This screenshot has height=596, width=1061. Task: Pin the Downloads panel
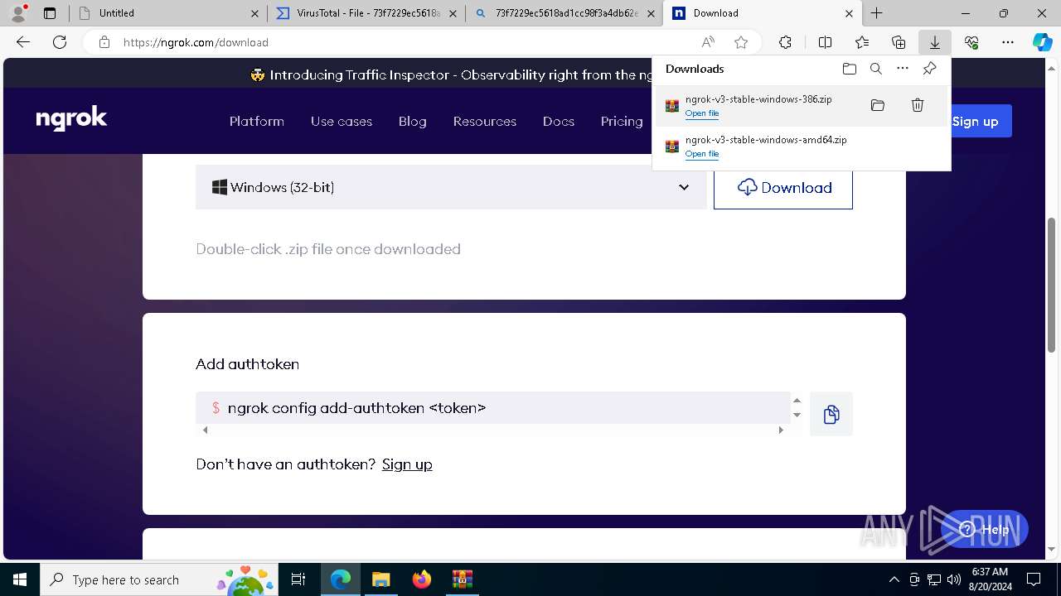click(929, 69)
